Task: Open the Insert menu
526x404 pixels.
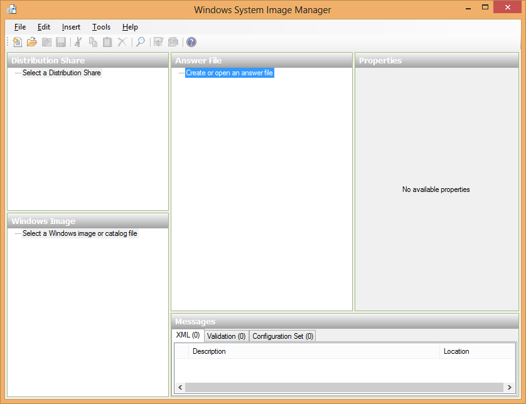Action: [71, 27]
